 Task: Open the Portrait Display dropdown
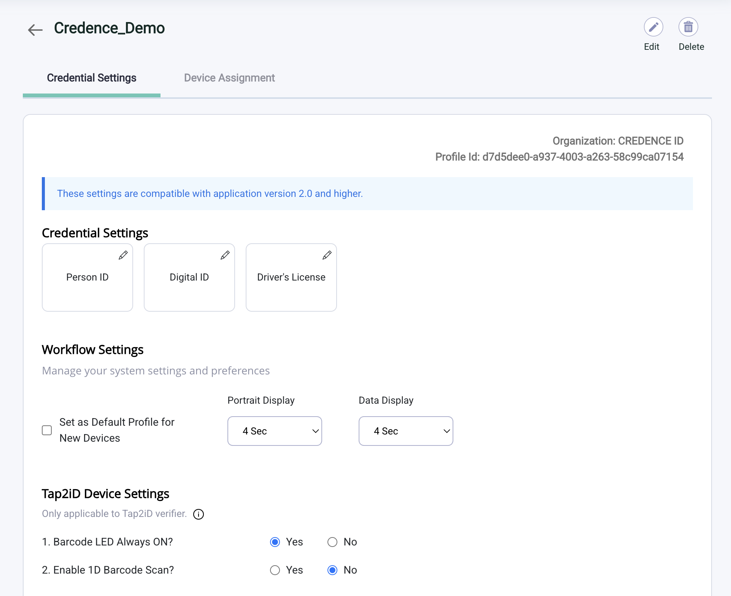click(275, 431)
